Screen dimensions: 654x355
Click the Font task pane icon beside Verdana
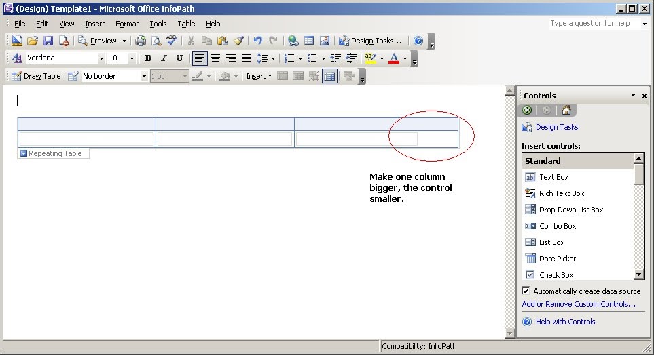click(17, 58)
